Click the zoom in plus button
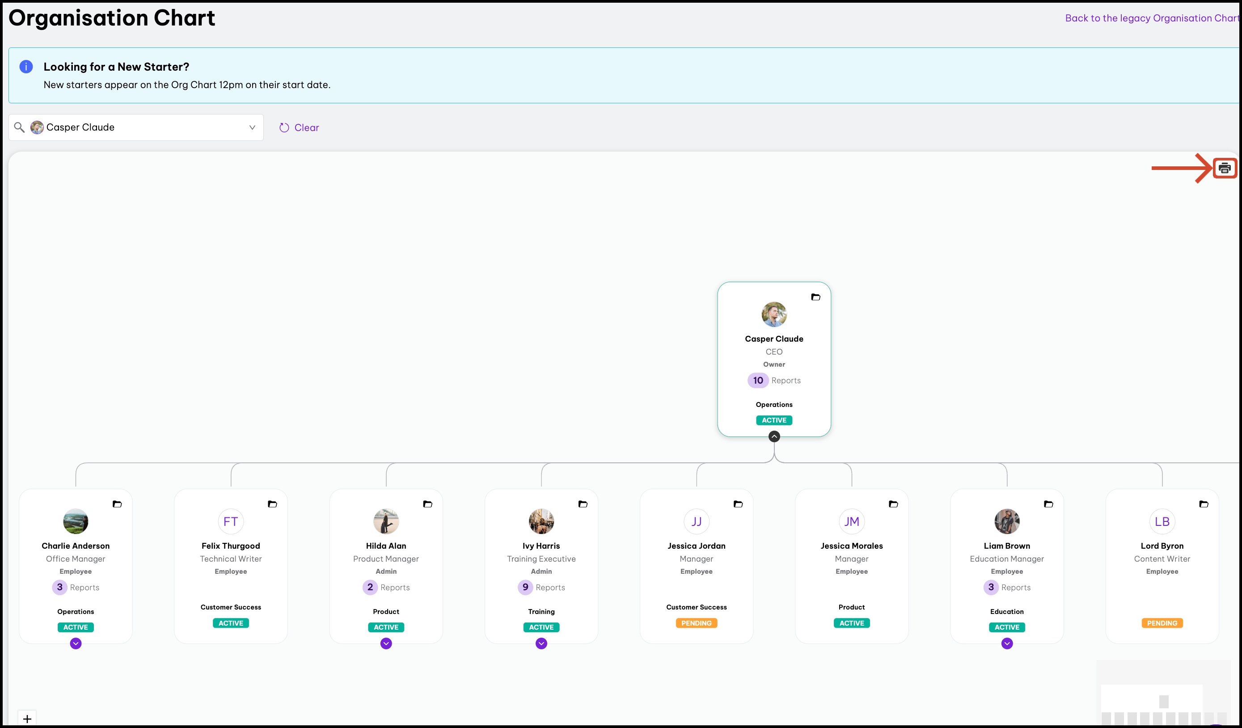 click(x=27, y=719)
